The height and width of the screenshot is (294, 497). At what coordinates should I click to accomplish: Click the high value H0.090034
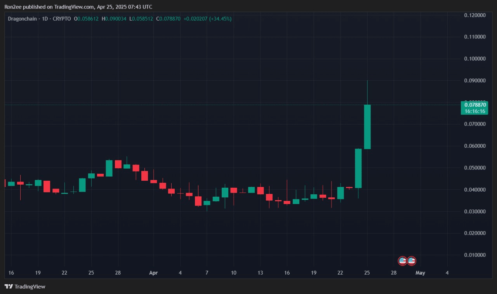pyautogui.click(x=114, y=19)
